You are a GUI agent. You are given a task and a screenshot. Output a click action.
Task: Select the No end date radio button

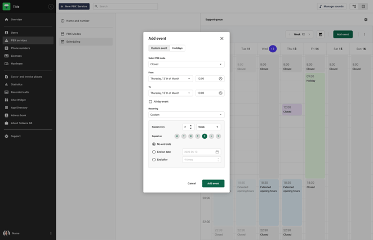click(x=154, y=144)
